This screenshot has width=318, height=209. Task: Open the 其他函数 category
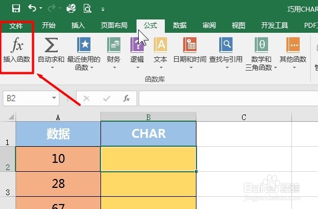pyautogui.click(x=293, y=53)
